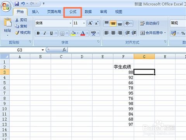
Task: Open the Paste options arrow
Action: 7,35
